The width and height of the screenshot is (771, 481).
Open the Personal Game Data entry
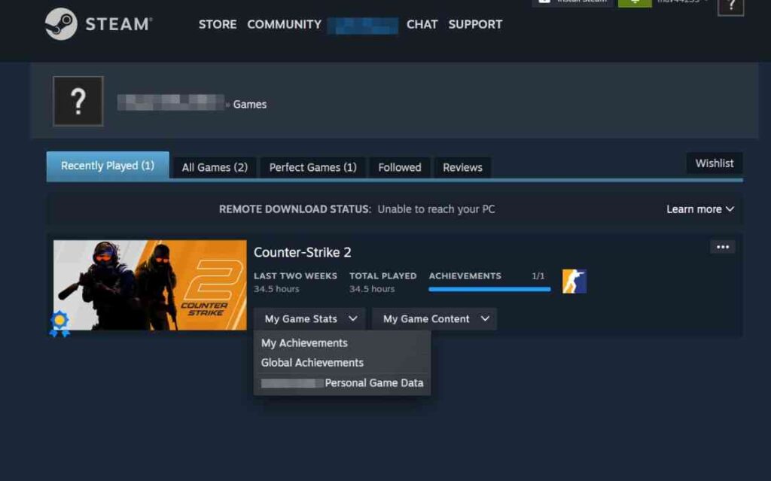(343, 382)
